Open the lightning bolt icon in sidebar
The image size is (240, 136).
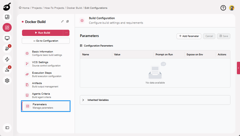pyautogui.click(x=7, y=59)
